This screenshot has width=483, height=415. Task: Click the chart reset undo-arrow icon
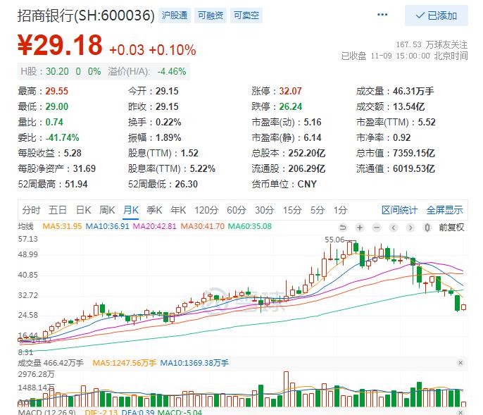pos(342,228)
